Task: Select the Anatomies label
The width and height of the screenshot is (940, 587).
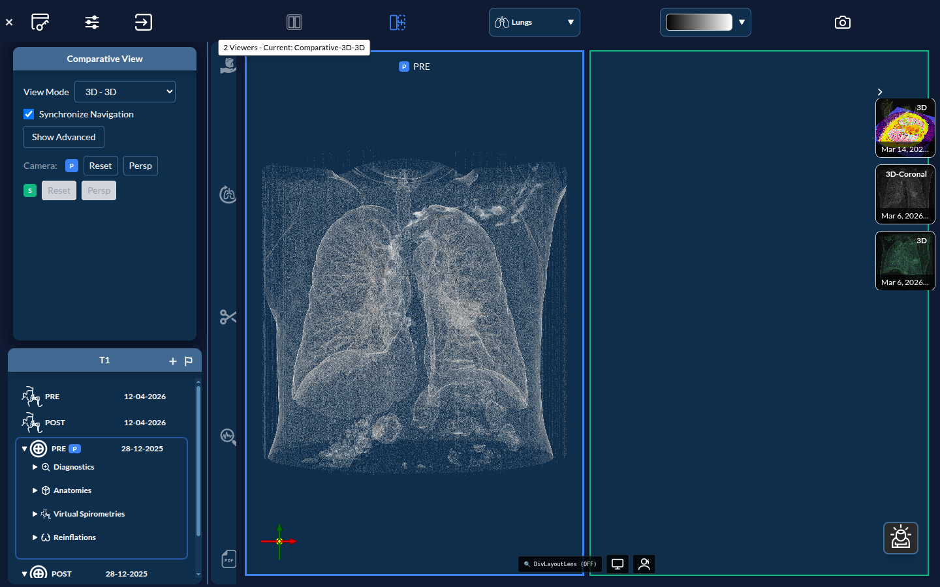Action: click(72, 490)
